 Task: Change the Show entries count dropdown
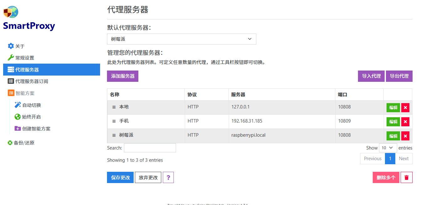pyautogui.click(x=388, y=148)
